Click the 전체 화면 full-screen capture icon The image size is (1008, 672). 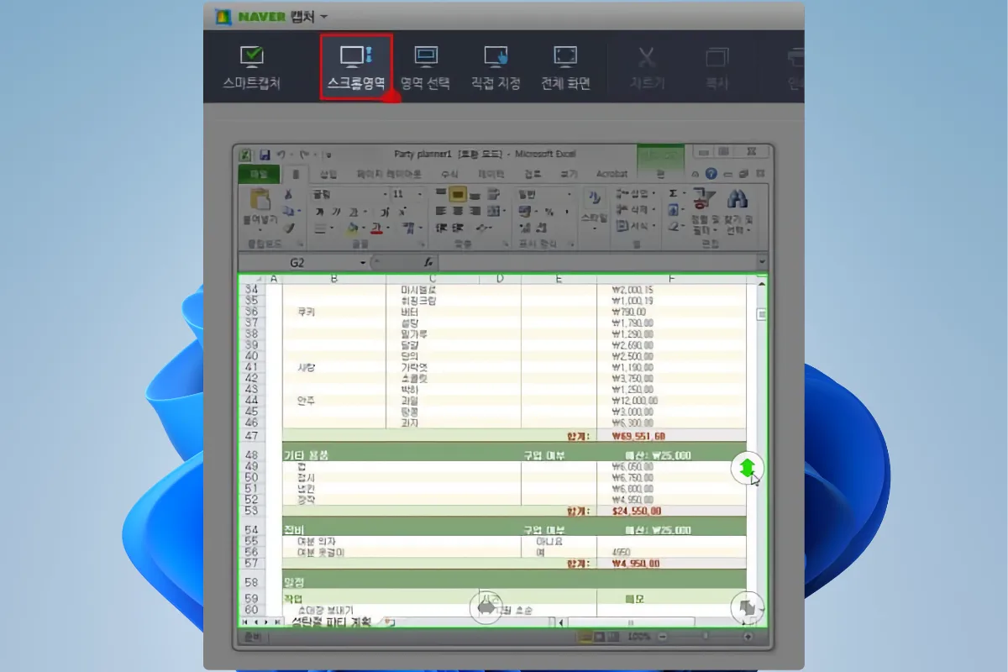pyautogui.click(x=564, y=66)
